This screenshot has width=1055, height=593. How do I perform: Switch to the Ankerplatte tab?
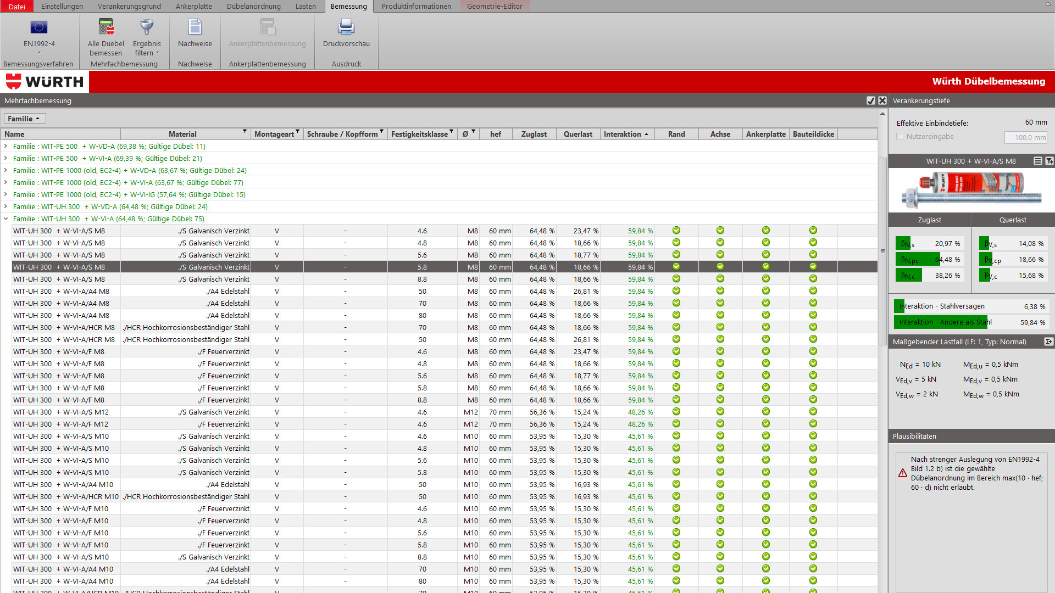click(194, 6)
